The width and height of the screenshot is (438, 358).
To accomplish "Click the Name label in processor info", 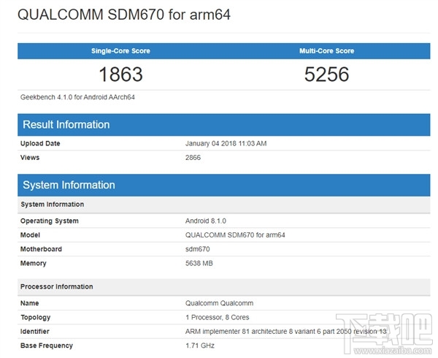I will tap(30, 303).
